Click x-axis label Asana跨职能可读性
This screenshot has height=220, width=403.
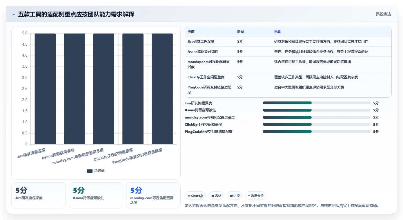58,154
